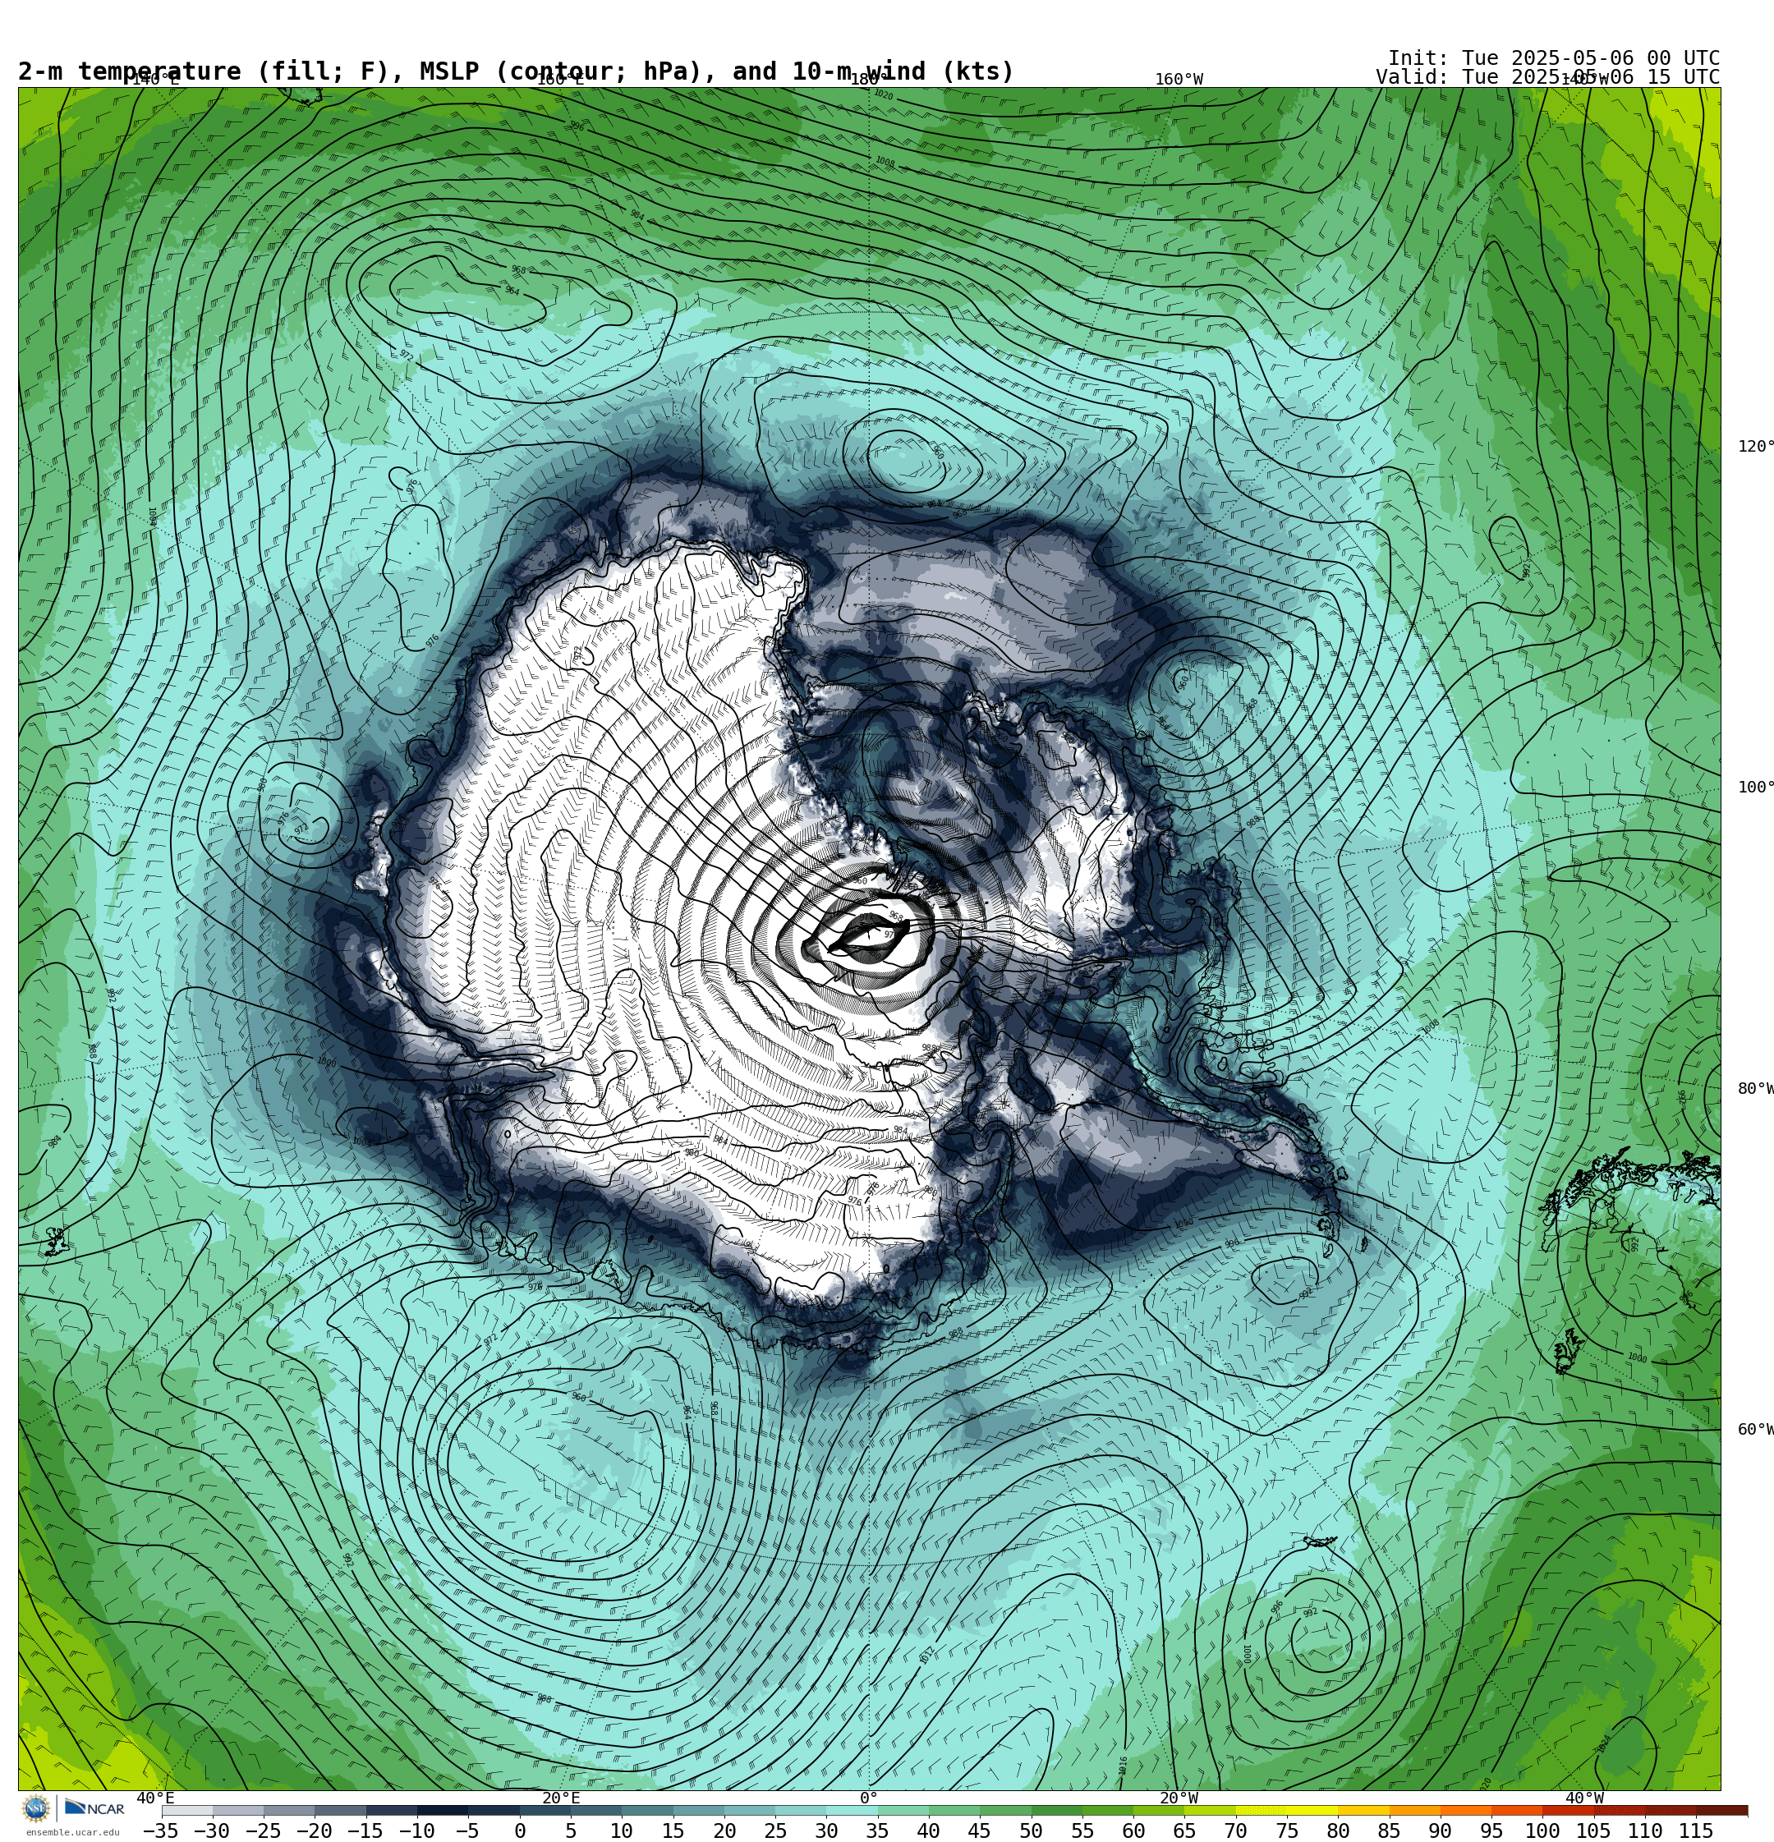Click the 40°E longitude label at bottom
Viewport: 1774px width, 1842px height.
coord(156,1798)
